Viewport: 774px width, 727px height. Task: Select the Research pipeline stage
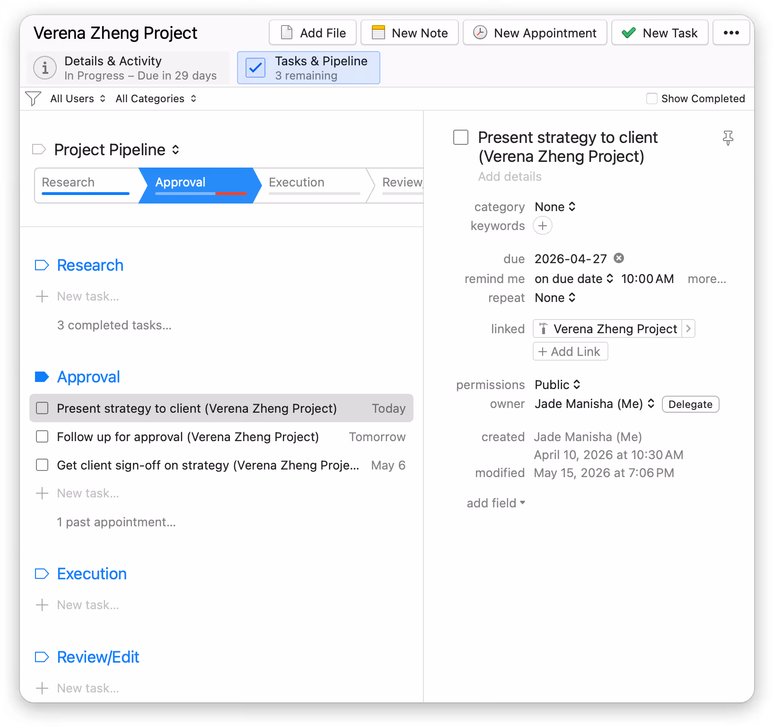click(x=86, y=186)
